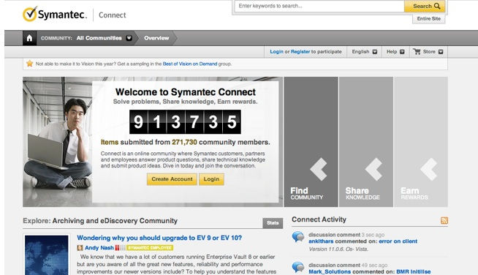Viewport: 478px width, 275px height.
Task: Click the Register link in the top bar
Action: (x=300, y=52)
